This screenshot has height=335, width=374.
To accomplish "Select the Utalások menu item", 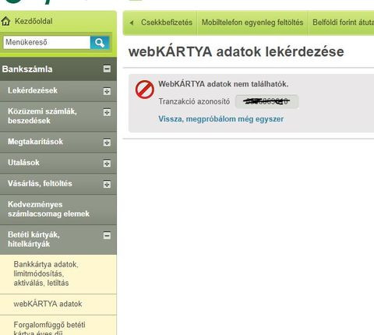I will [23, 163].
